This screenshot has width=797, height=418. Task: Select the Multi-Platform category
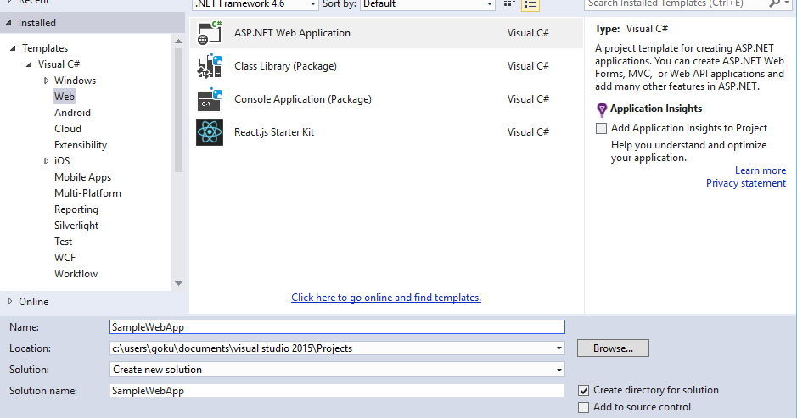(x=87, y=193)
